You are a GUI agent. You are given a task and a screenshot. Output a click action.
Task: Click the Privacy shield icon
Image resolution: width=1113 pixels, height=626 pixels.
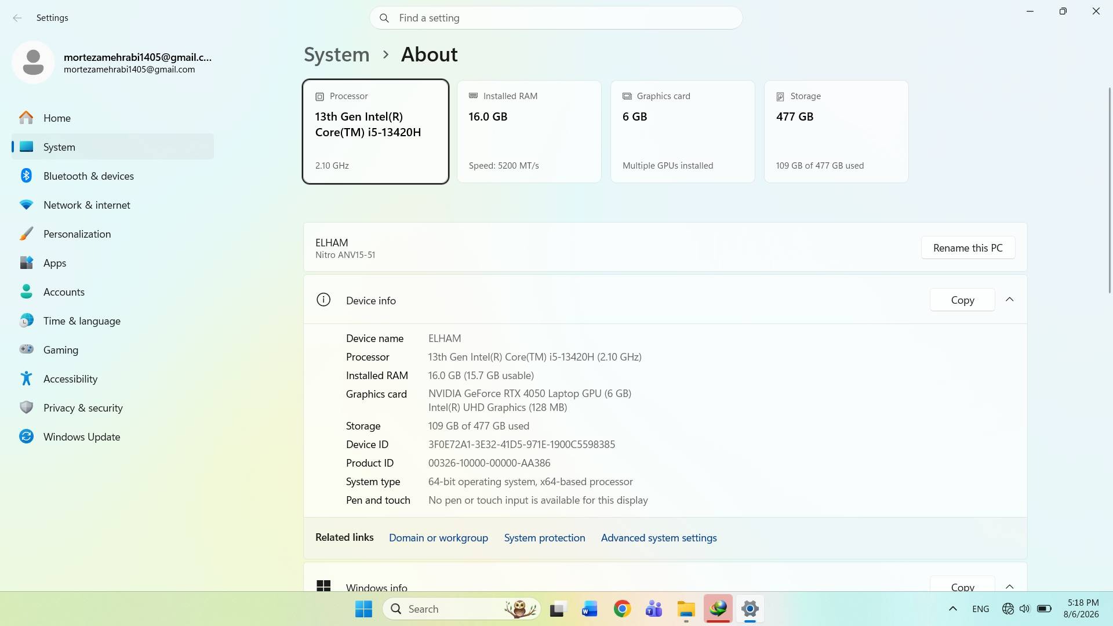tap(26, 407)
